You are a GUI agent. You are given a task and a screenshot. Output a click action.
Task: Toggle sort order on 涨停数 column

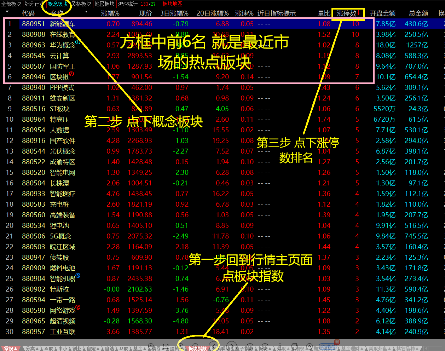coord(348,13)
